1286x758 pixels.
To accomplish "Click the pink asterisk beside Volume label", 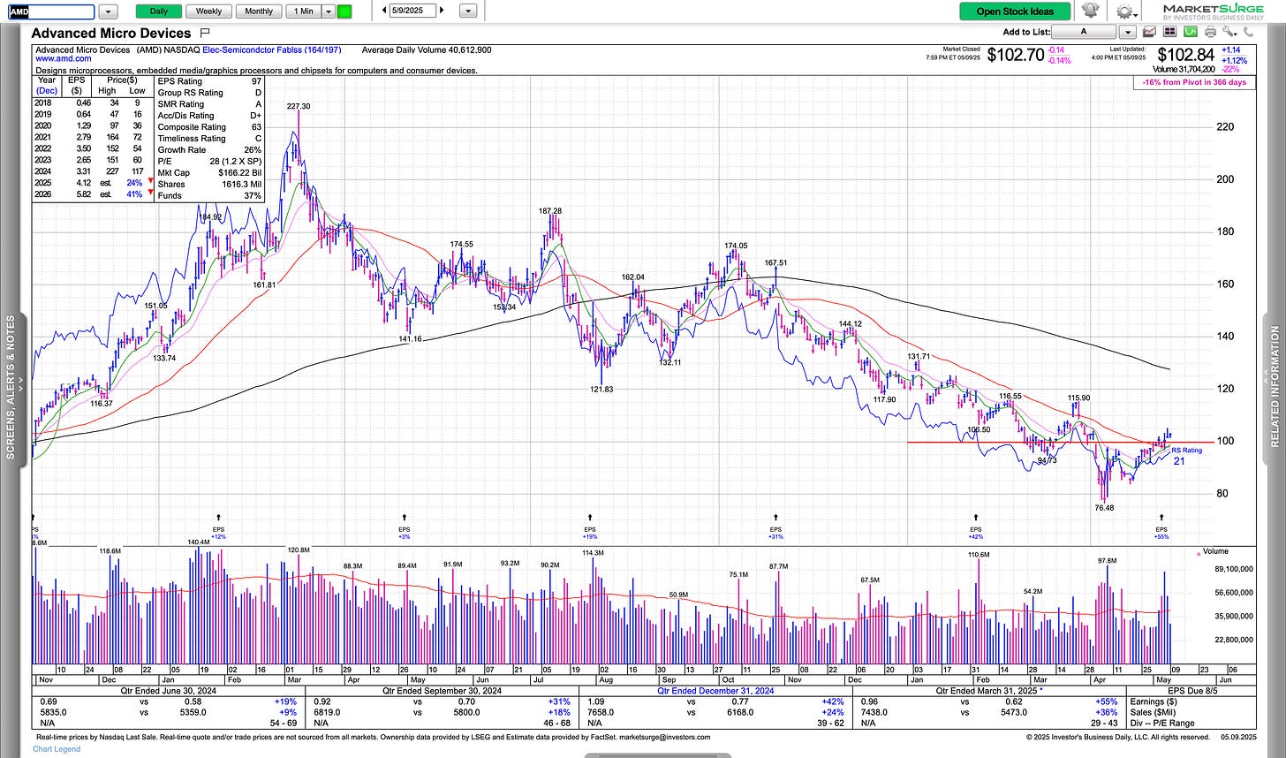I will pyautogui.click(x=1198, y=554).
